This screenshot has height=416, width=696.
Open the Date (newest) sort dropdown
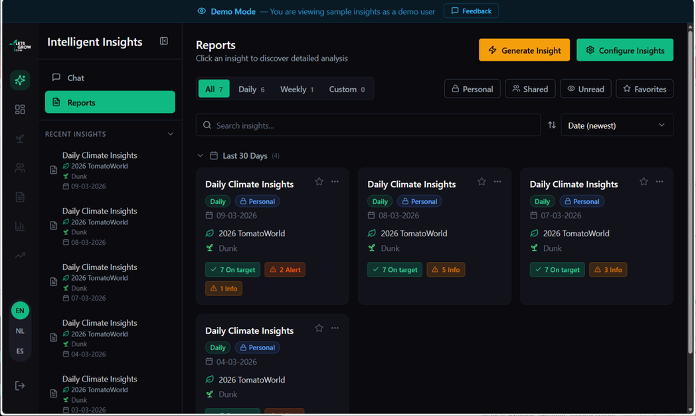click(617, 125)
